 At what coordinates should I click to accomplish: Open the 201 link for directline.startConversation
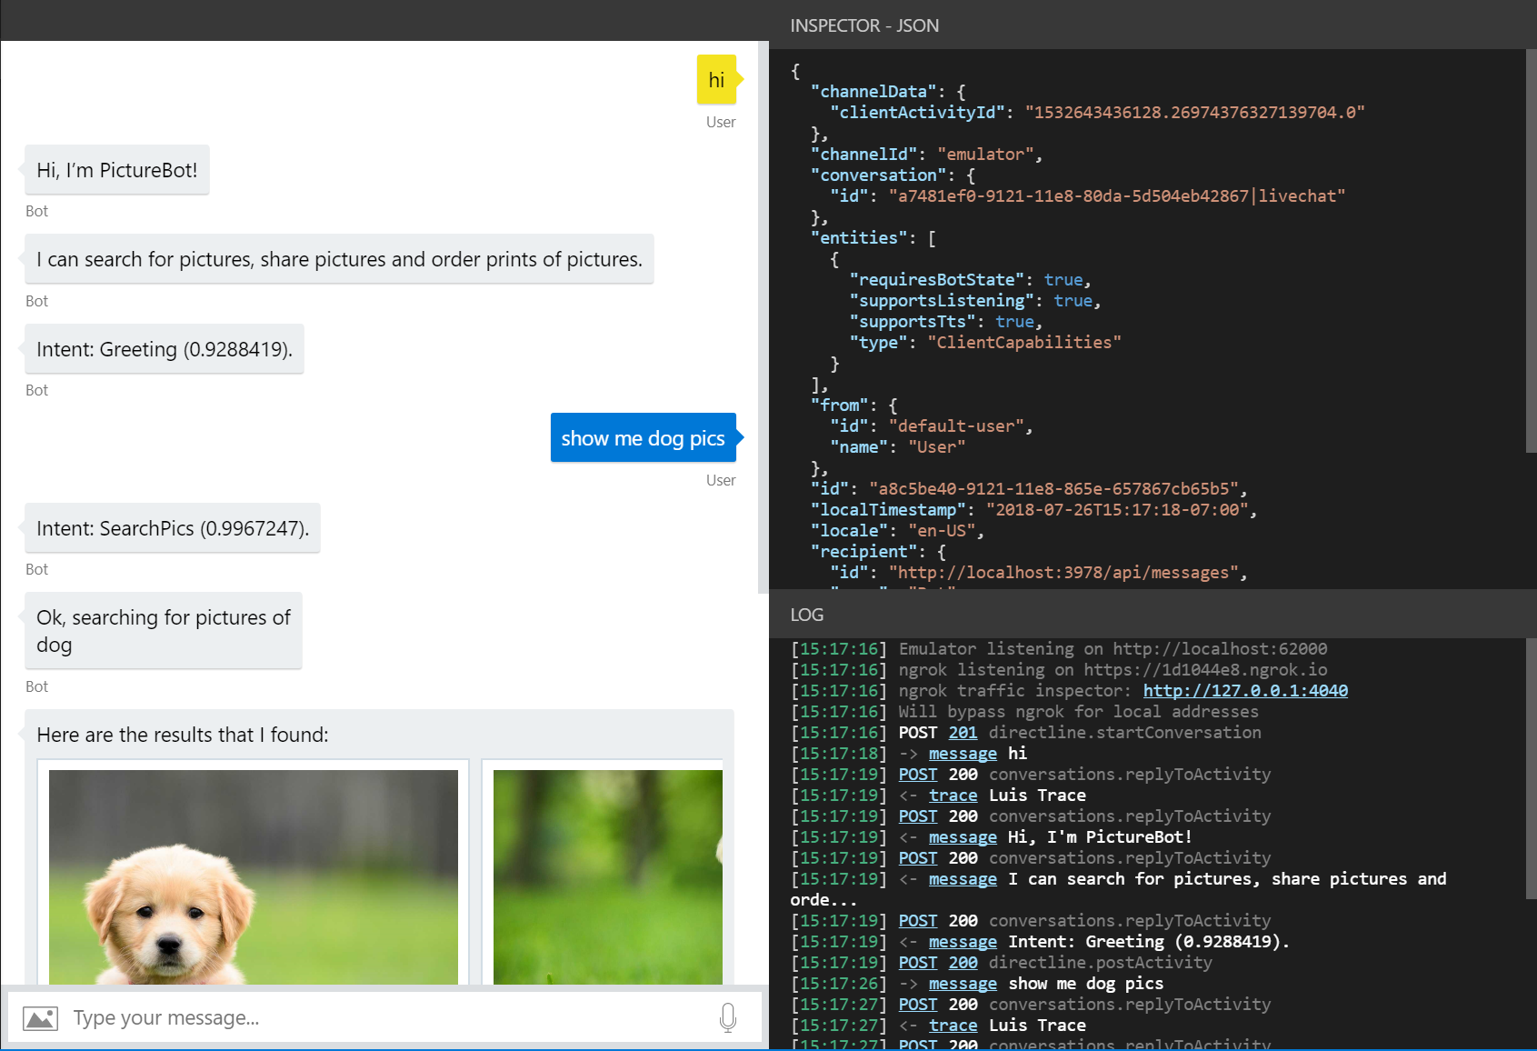(963, 733)
